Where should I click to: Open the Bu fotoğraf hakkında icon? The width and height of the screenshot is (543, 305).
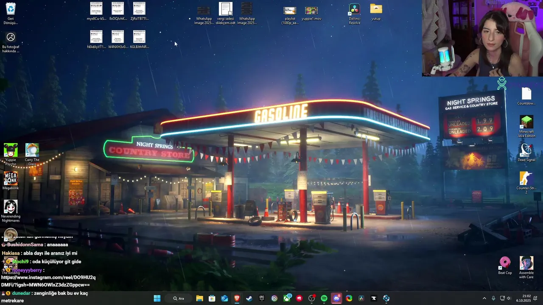pos(11,42)
